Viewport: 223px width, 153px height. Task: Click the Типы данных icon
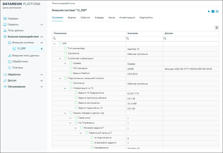[x=5, y=31]
